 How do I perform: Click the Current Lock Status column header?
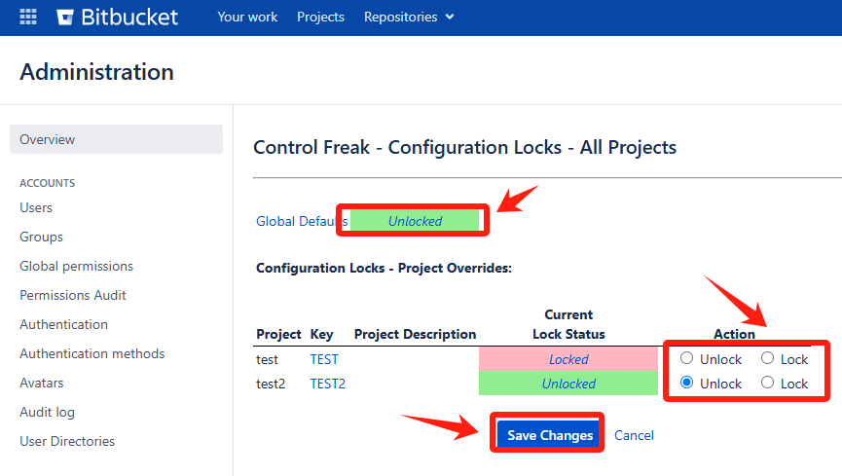point(568,324)
